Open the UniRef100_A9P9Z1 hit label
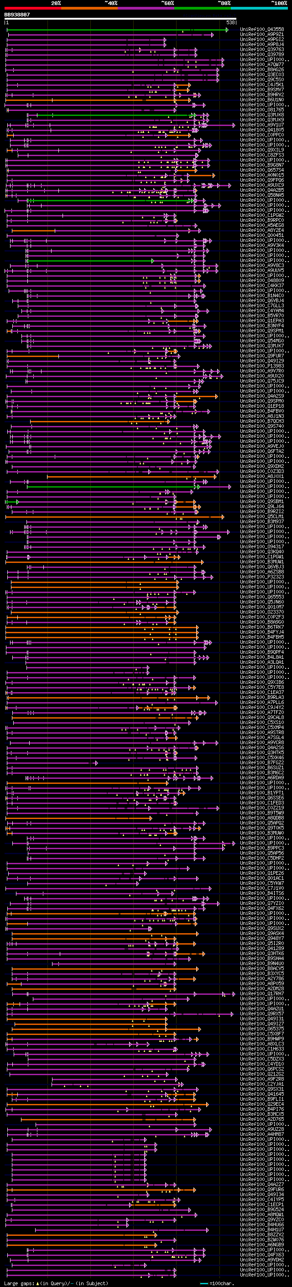Viewport: 292px width, 1287px height. pyautogui.click(x=262, y=35)
